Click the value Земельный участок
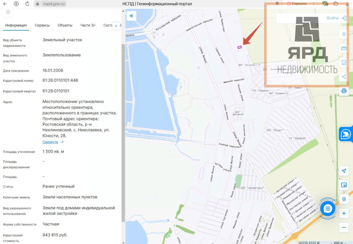353x244 pixels. coord(62,40)
